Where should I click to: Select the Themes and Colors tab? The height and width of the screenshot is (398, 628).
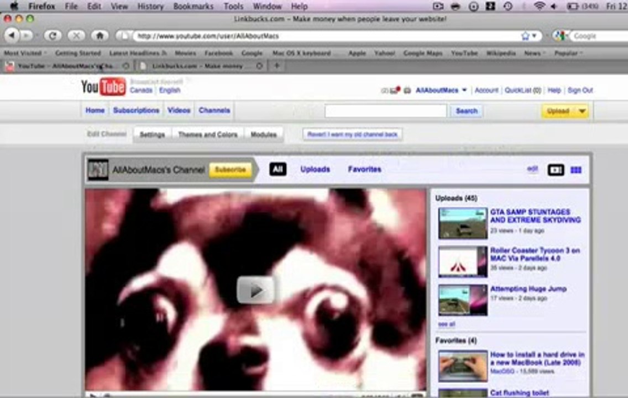coord(207,134)
